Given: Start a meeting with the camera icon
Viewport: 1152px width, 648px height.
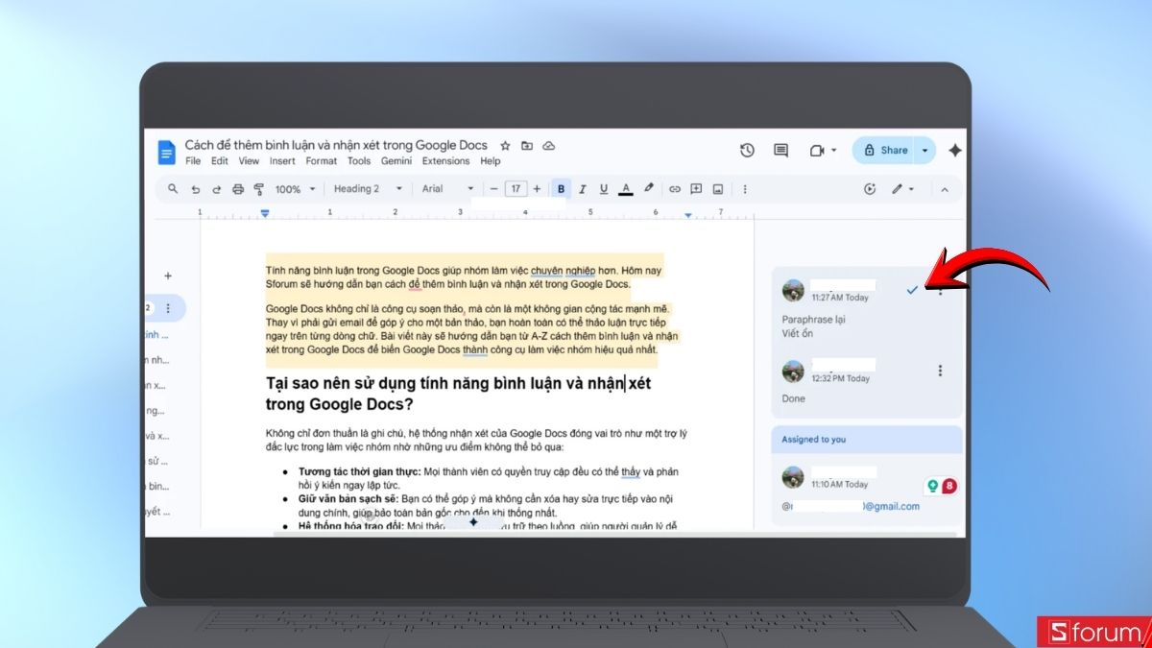Looking at the screenshot, I should (x=817, y=151).
